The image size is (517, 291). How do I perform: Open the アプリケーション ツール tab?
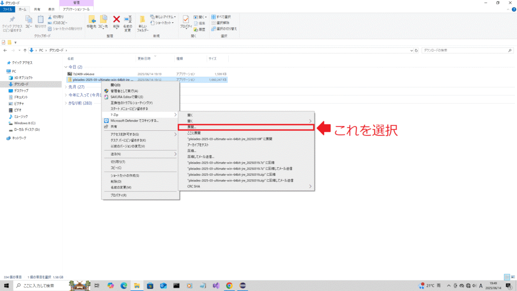tap(76, 10)
